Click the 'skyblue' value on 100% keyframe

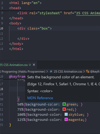point(75,115)
